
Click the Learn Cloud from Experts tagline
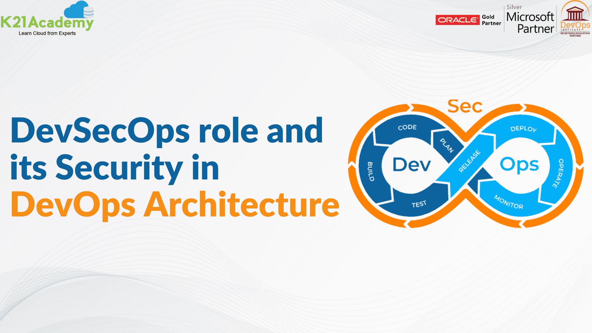(x=47, y=33)
